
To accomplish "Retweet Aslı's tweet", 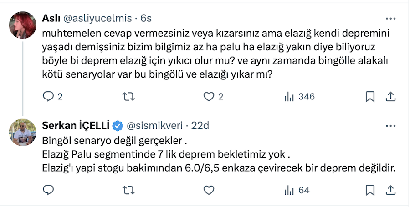I will (129, 97).
